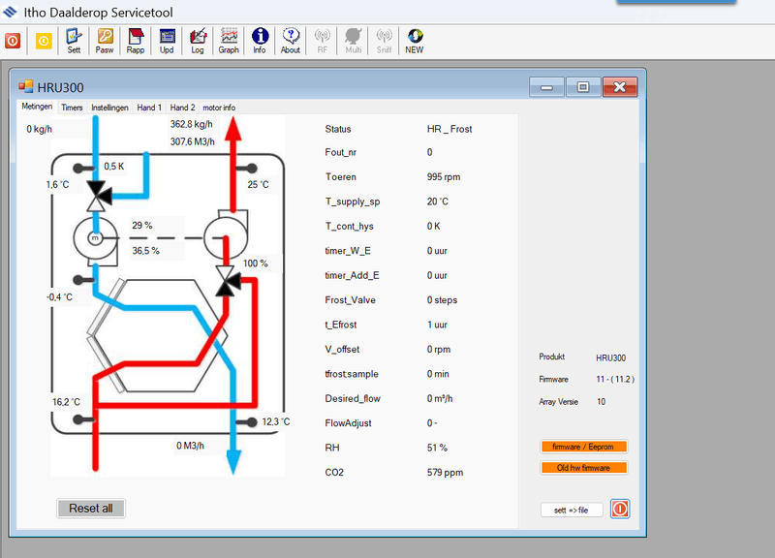Switch to the Metingen tab
This screenshot has height=558, width=775.
[37, 107]
